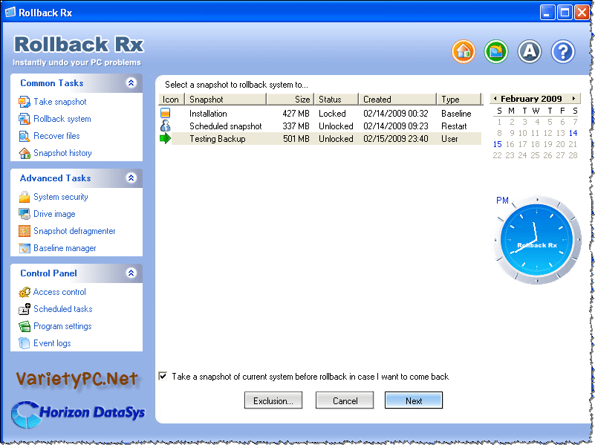Image resolution: width=595 pixels, height=445 pixels.
Task: Uncheck take snapshot before rollback checkbox
Action: point(163,377)
